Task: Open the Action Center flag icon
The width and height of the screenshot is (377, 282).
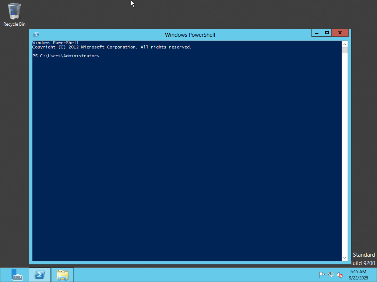Action: (322, 275)
